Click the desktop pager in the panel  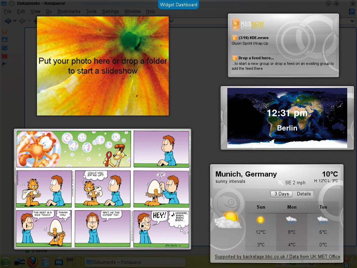coord(74,262)
